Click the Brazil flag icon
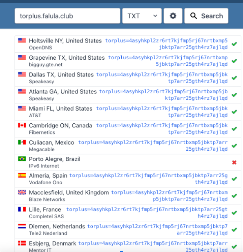Screen dimensions: 243x252 (x=22, y=159)
